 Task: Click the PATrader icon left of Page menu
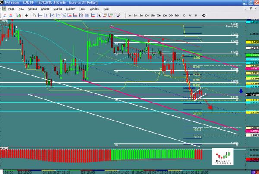(3, 9)
